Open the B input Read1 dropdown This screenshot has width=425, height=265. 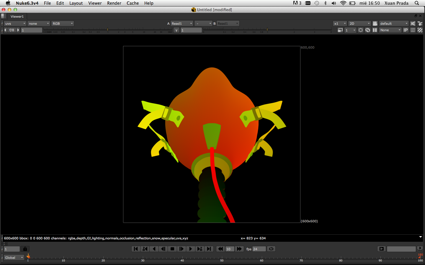coord(228,24)
